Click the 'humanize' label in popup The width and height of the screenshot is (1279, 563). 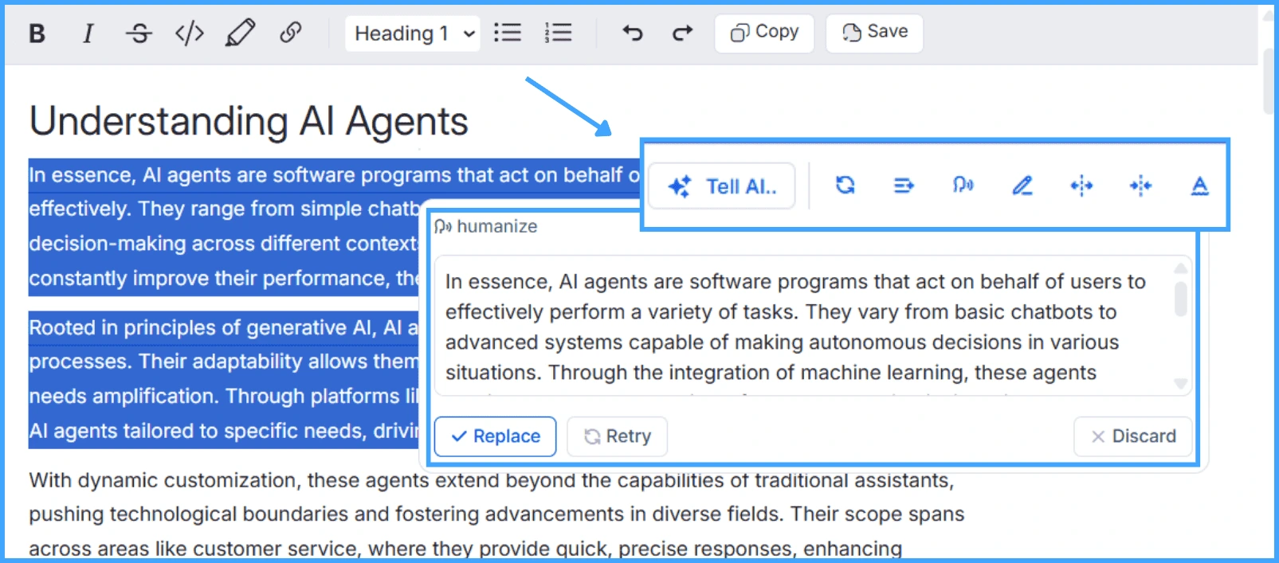(496, 226)
